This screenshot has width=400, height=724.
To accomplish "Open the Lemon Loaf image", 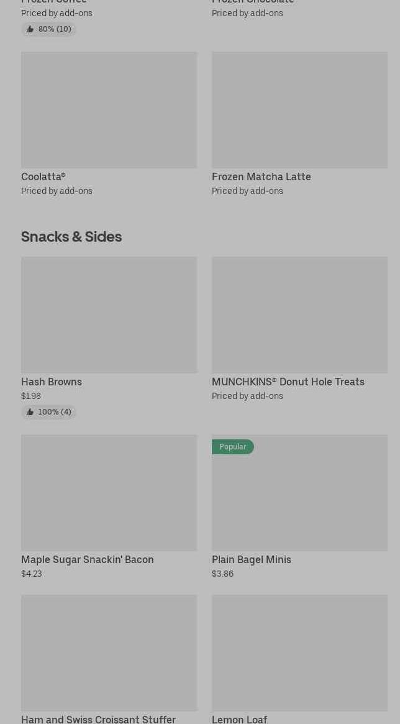I will 299,653.
